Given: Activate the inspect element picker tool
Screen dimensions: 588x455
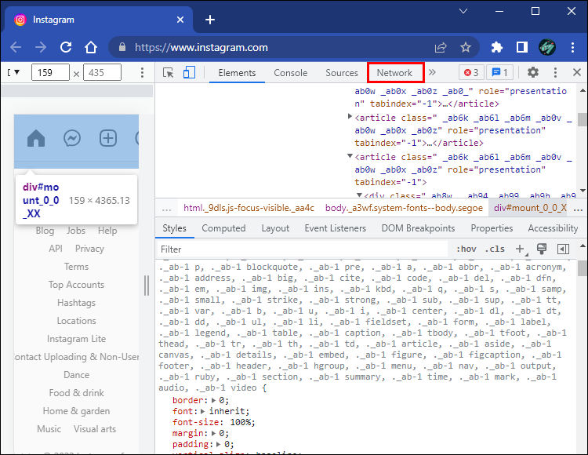Looking at the screenshot, I should click(169, 73).
